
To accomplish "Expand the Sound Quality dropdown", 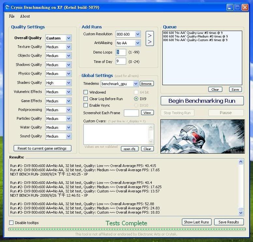I will click(69, 136).
